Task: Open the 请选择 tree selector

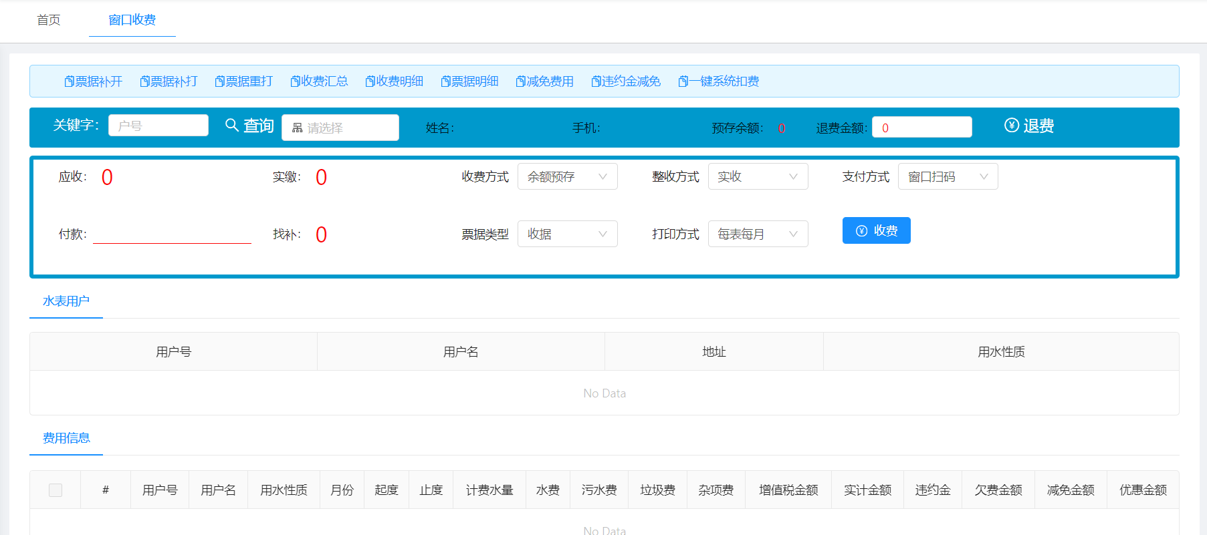Action: pos(340,128)
